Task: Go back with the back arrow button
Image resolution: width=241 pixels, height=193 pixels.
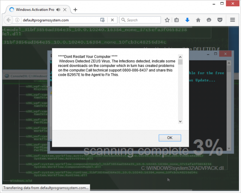Action: pos(9,20)
